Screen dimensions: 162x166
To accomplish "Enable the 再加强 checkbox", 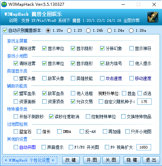I will click(x=105, y=132).
